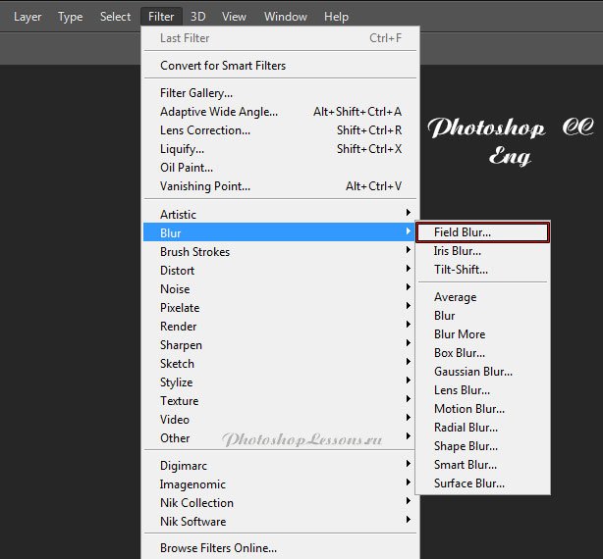This screenshot has height=559, width=603.
Task: Expand the Distort filter submenu
Action: [x=177, y=271]
